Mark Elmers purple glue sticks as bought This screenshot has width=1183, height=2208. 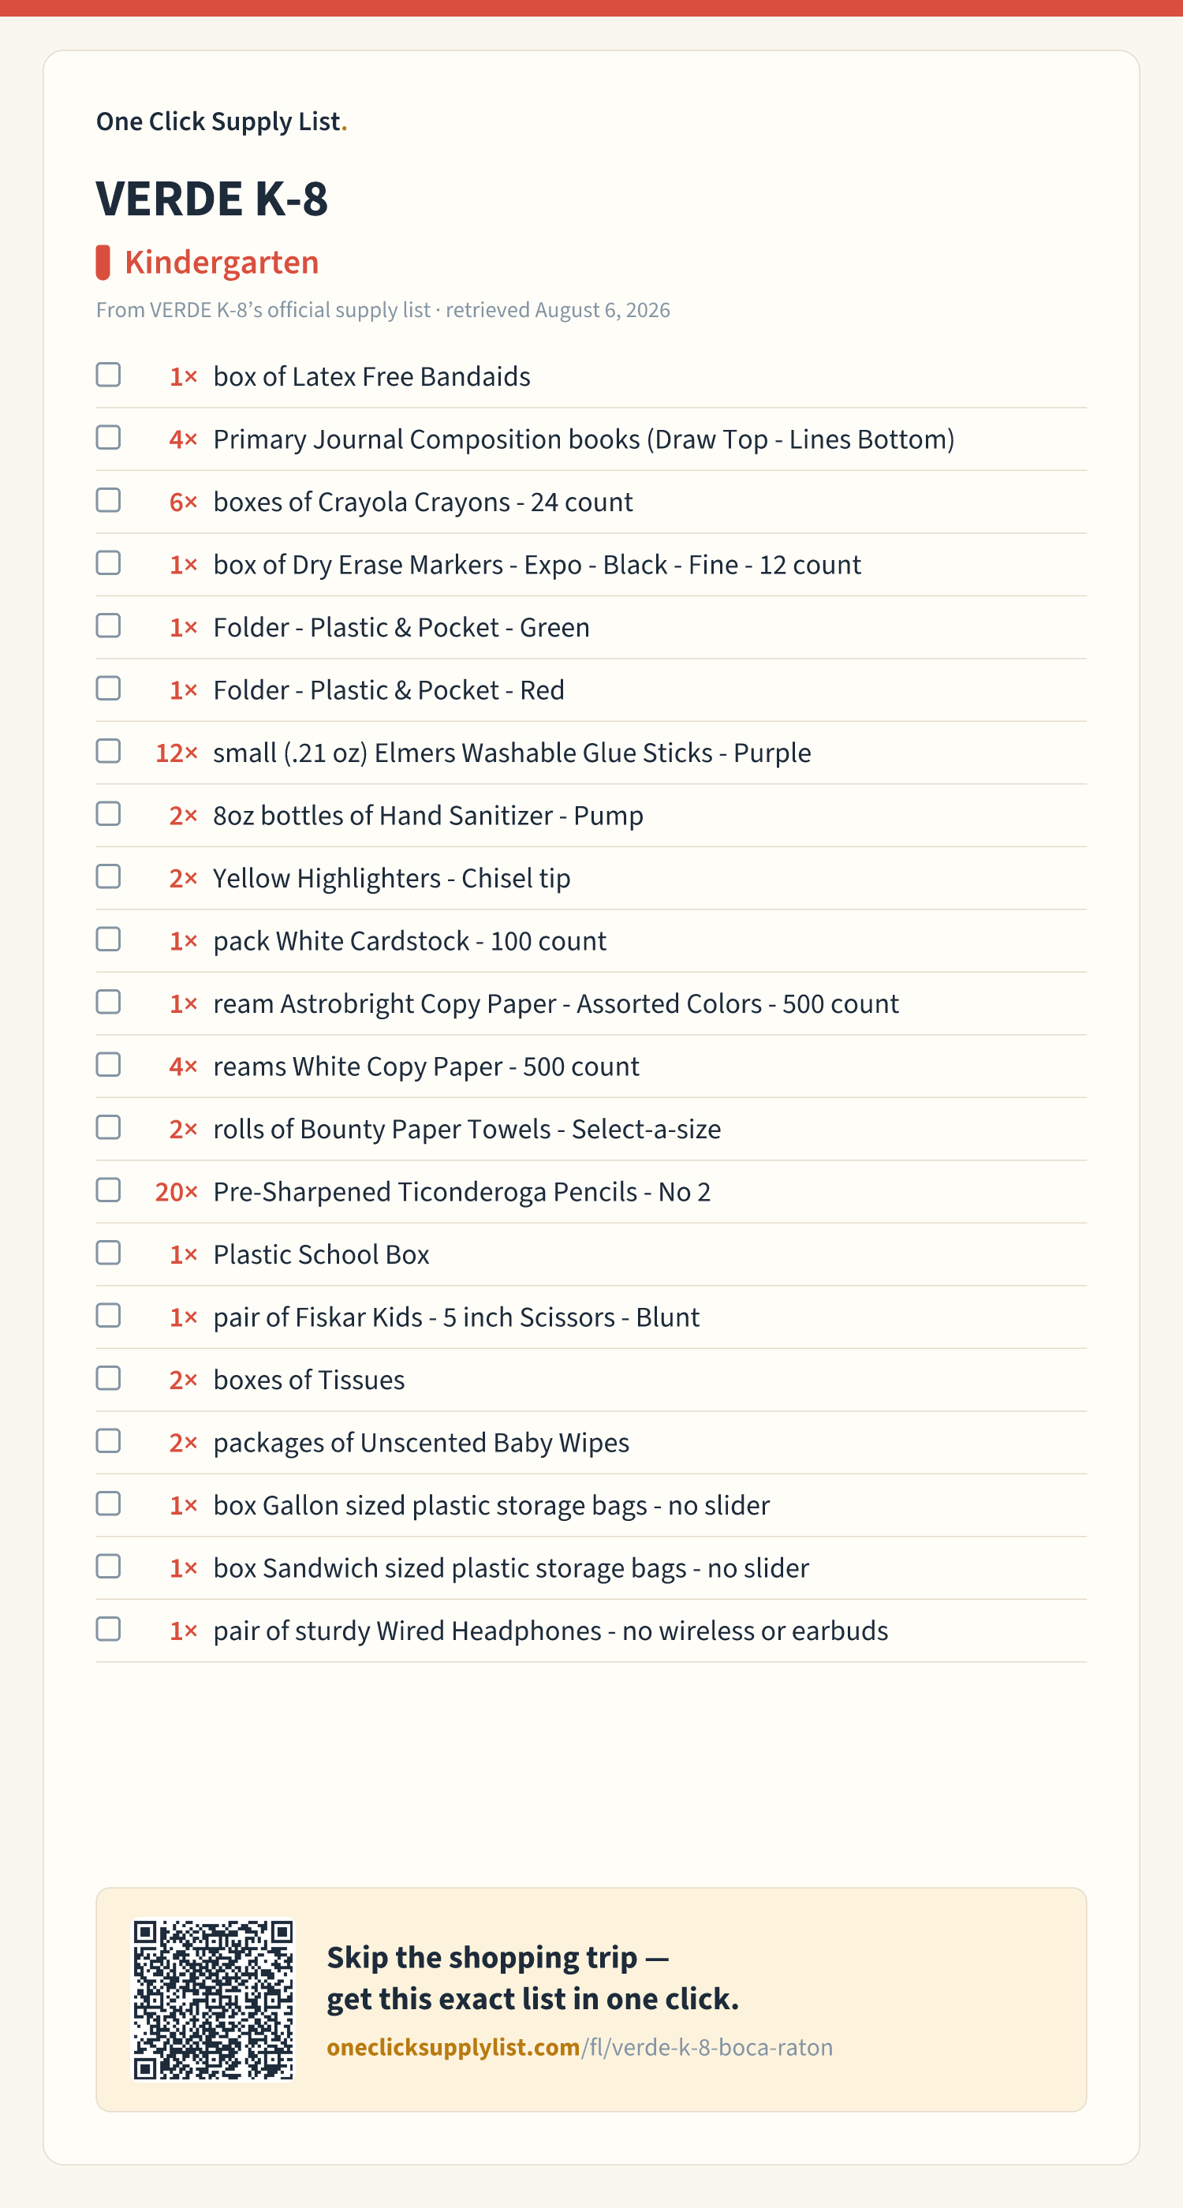click(x=108, y=751)
